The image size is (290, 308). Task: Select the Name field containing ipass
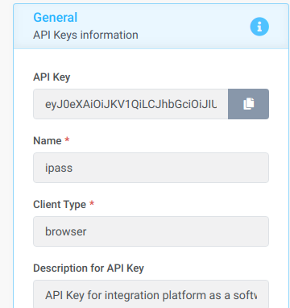[151, 168]
